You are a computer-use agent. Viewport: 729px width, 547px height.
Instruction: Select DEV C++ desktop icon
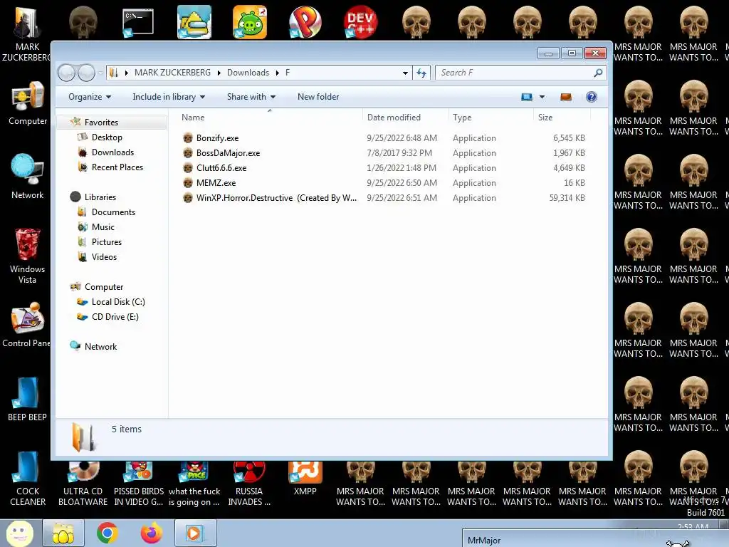tap(360, 22)
